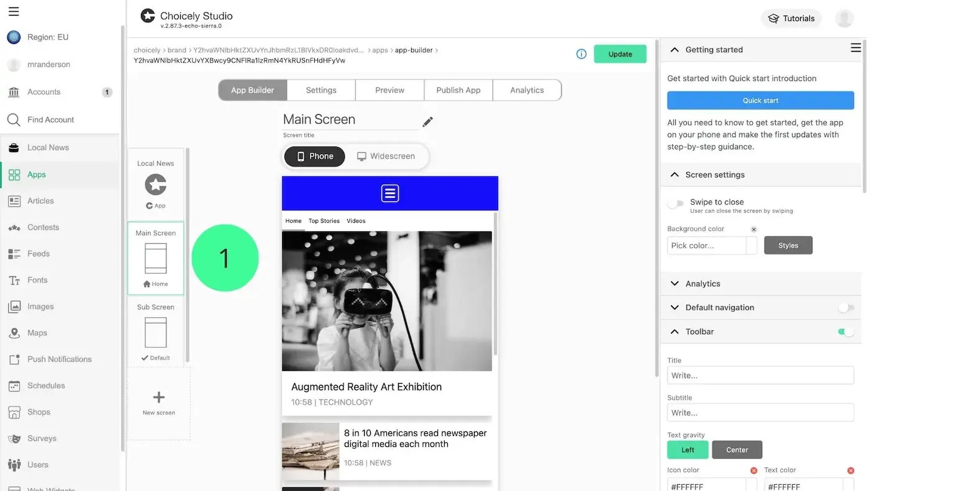Edit screen title with the pencil icon
The image size is (954, 491).
tap(427, 122)
